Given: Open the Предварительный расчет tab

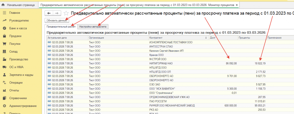Looking at the screenshot, I should (61, 27).
